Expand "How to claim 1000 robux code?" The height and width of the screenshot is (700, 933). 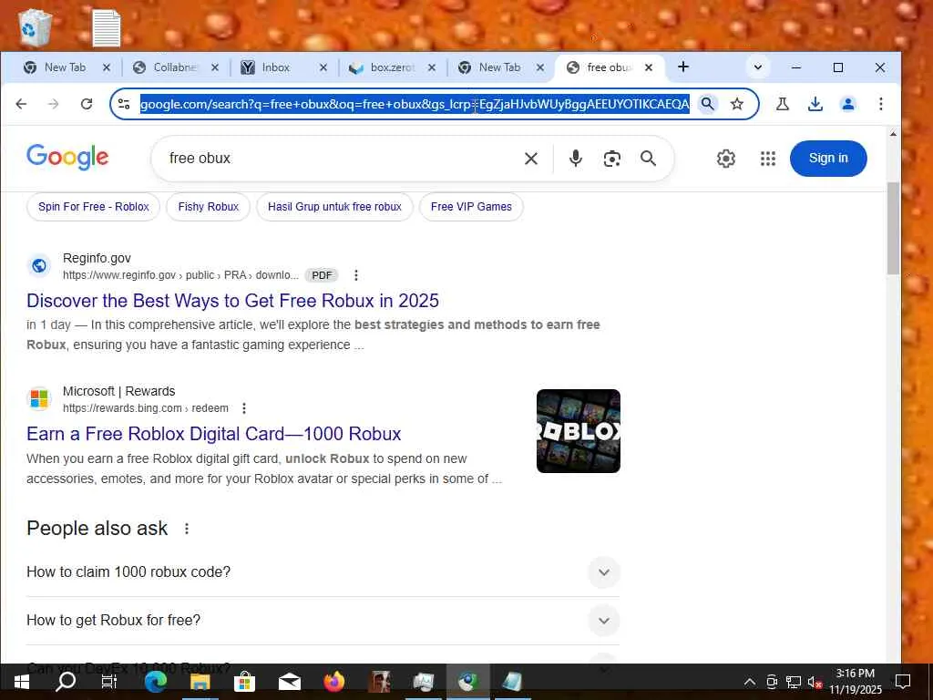[x=323, y=572]
